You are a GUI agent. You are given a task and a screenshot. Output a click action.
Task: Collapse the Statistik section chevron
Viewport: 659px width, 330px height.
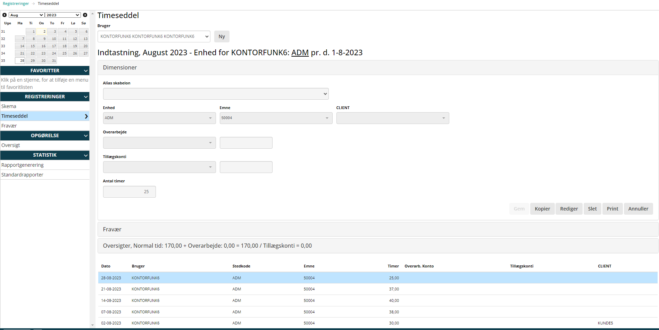(86, 155)
